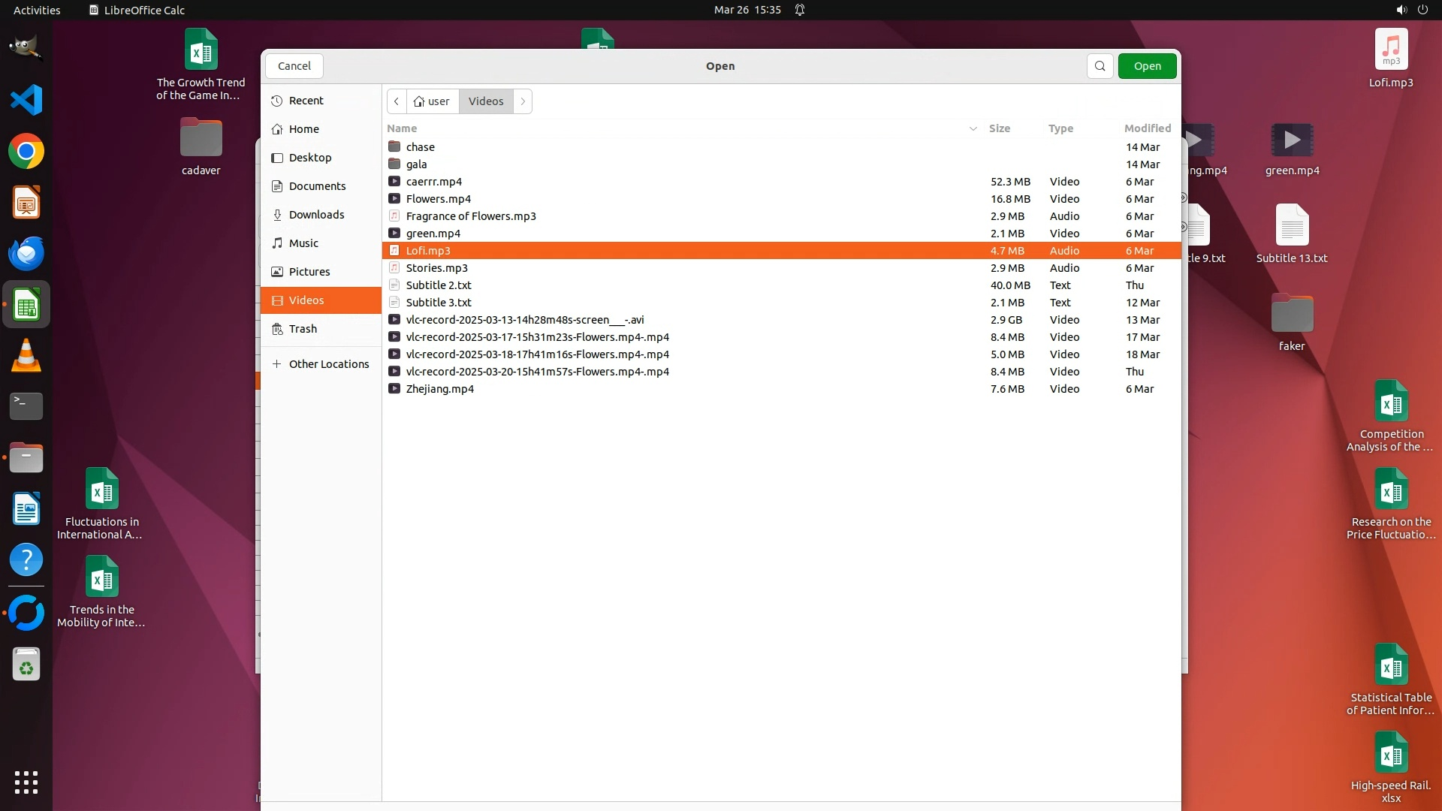The image size is (1442, 811).
Task: Sort by the Size column header
Action: tap(999, 128)
